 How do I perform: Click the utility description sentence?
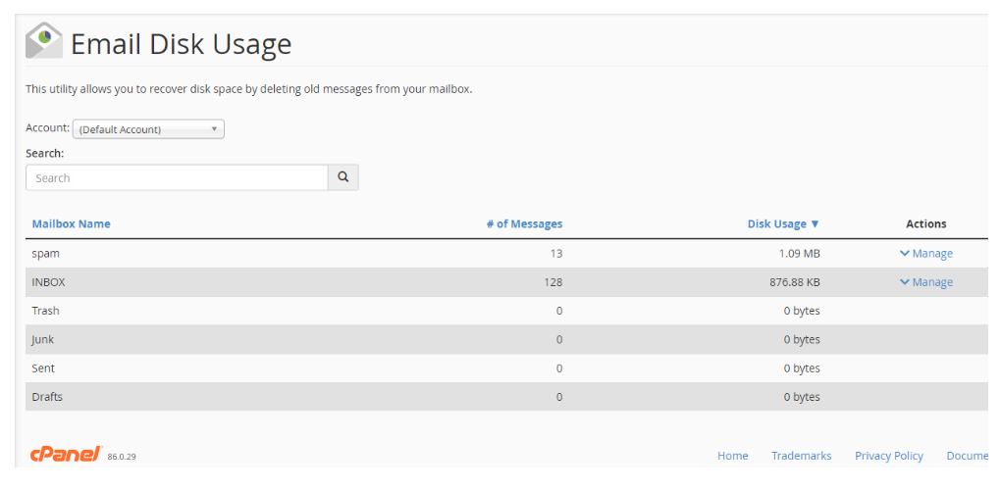point(249,89)
